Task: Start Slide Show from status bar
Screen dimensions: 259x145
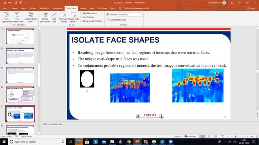Action: [x=223, y=137]
